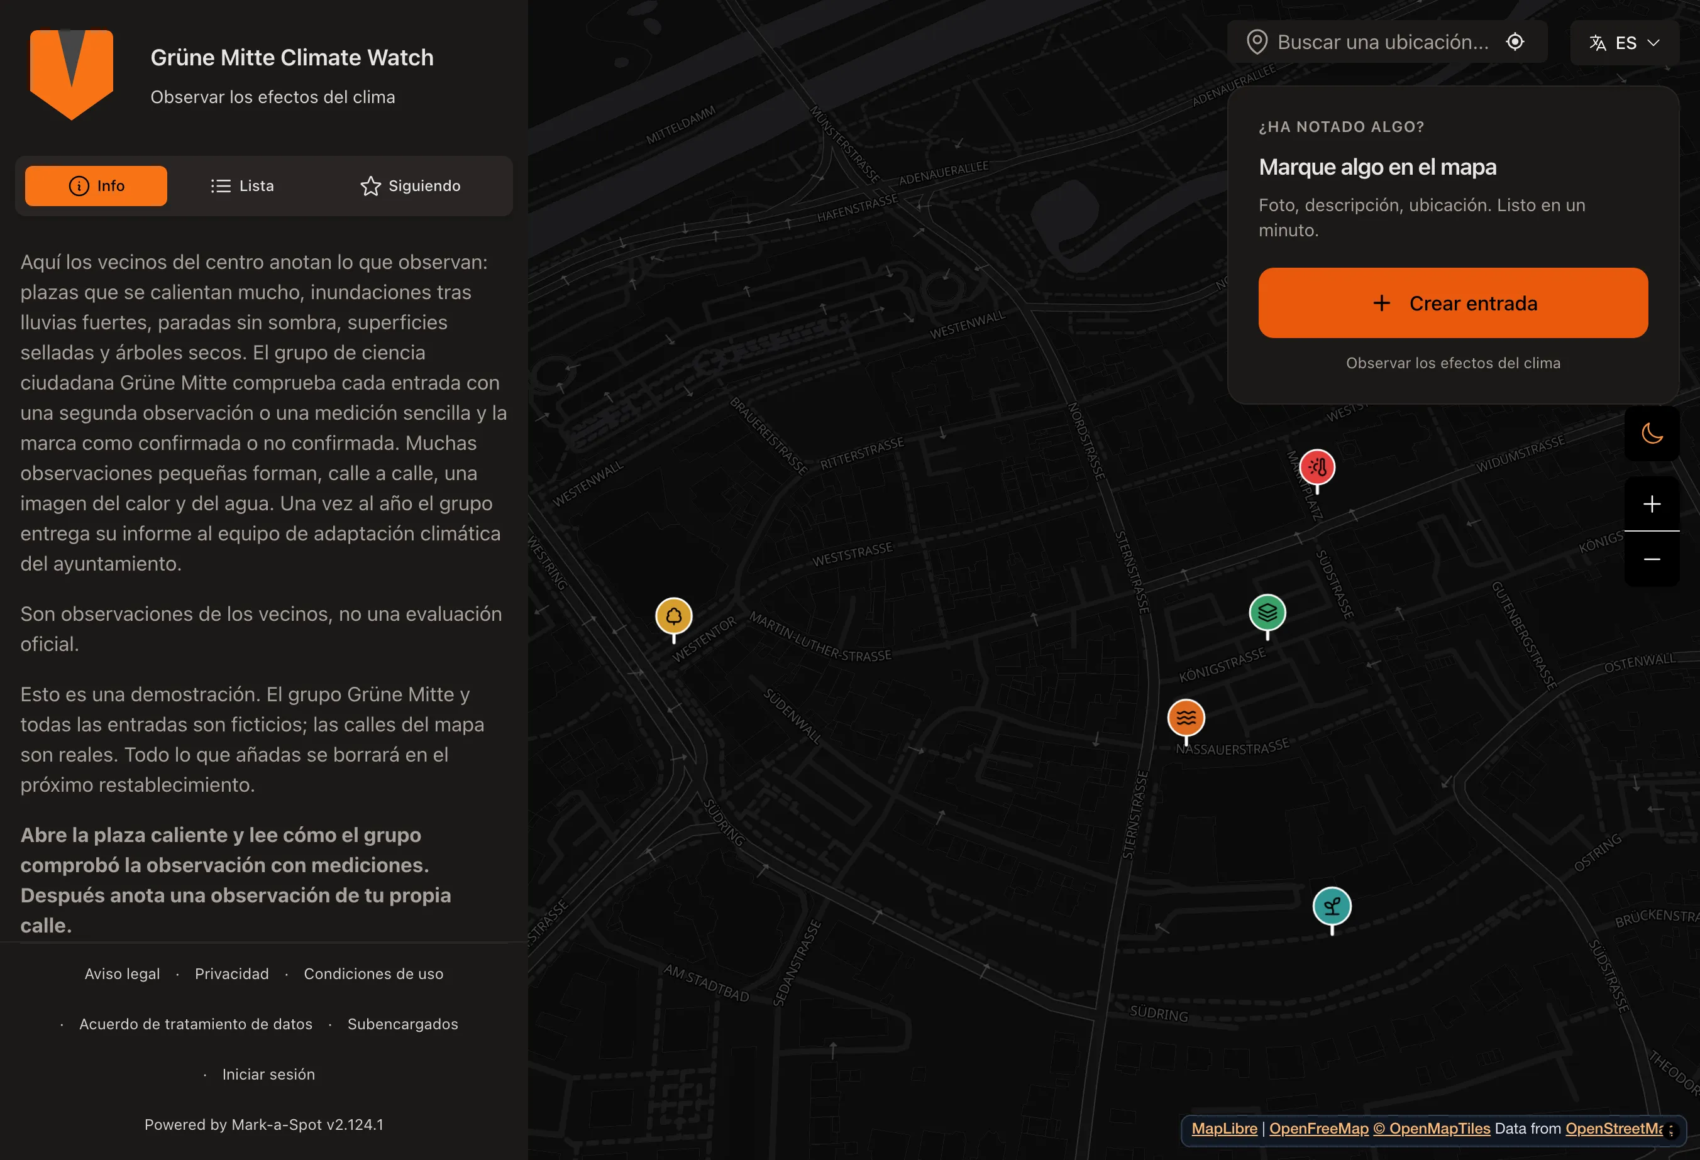Open the Siguiendo tab
Image resolution: width=1700 pixels, height=1160 pixels.
(411, 185)
